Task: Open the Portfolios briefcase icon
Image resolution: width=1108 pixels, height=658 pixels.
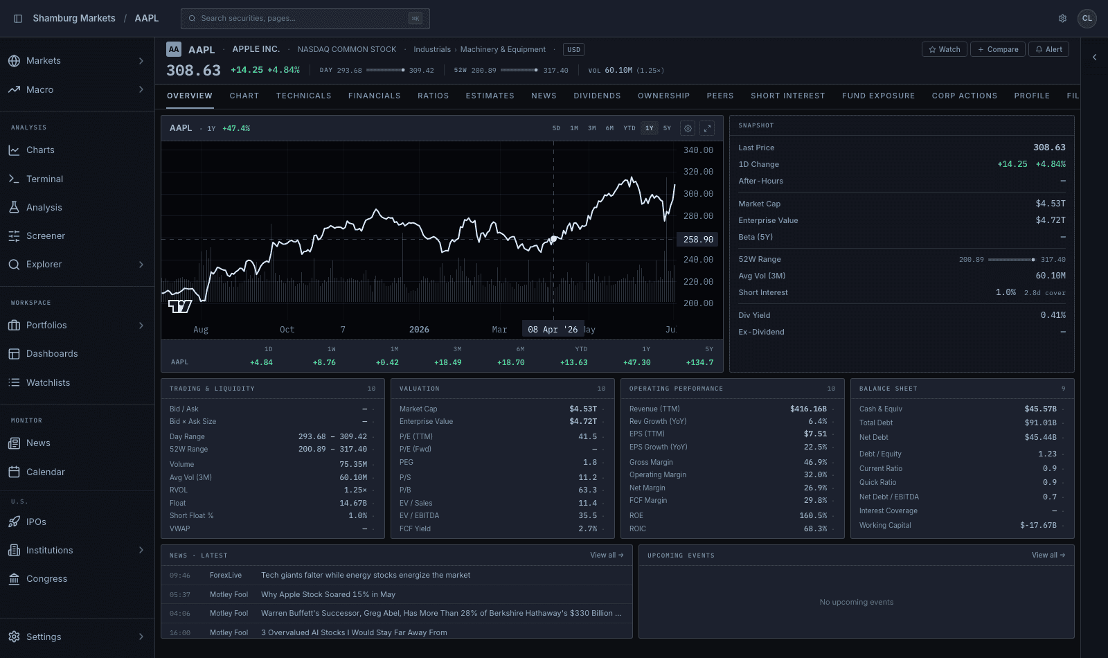Action: (x=14, y=326)
